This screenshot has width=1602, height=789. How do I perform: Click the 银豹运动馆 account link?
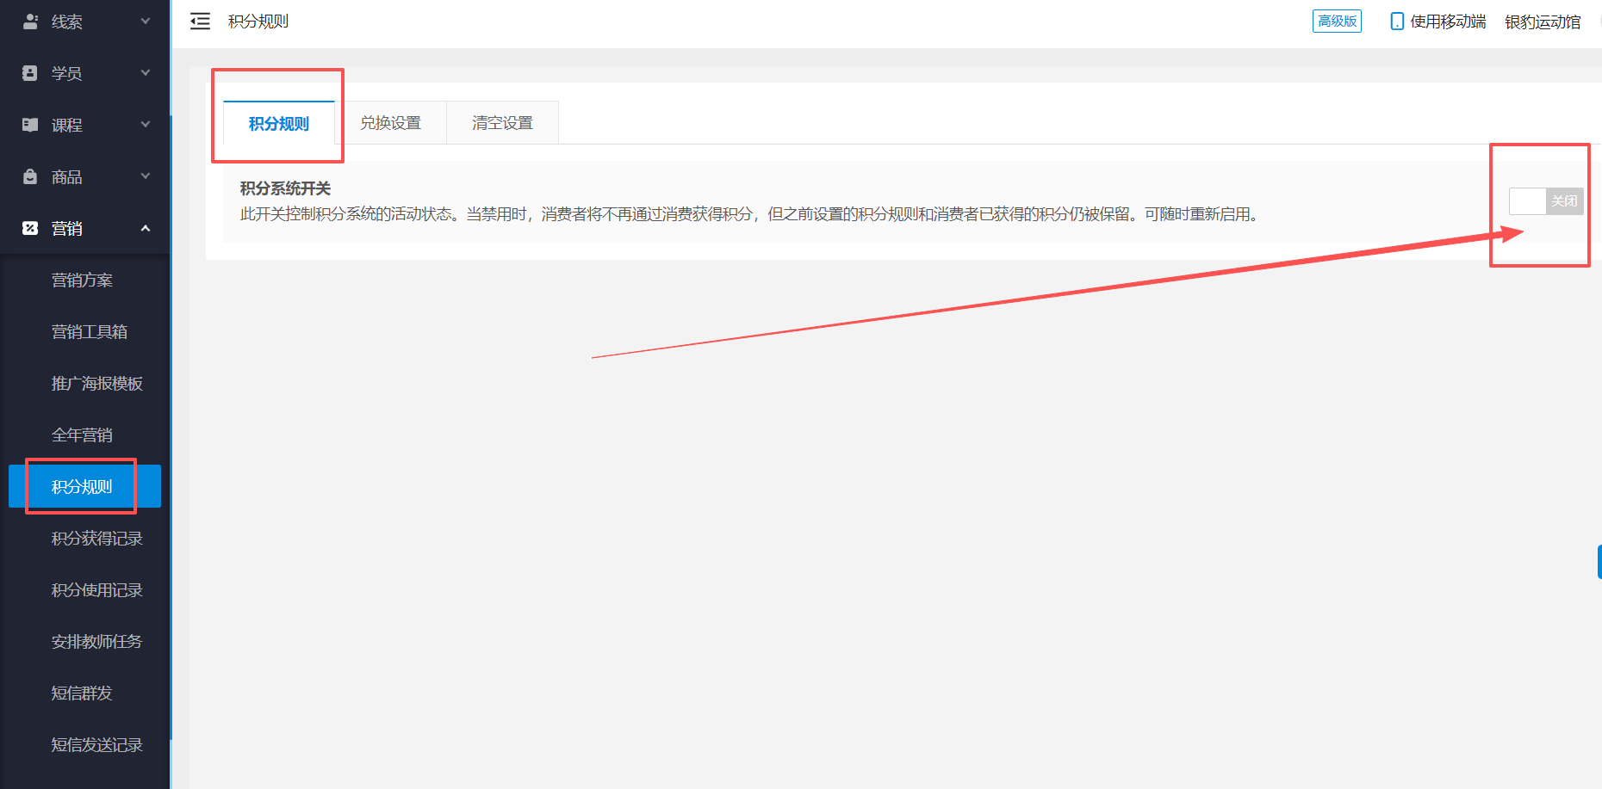pyautogui.click(x=1543, y=22)
